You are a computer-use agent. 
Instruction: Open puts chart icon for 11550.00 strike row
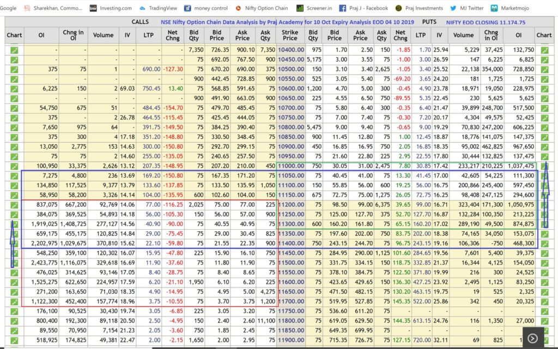coord(544,273)
